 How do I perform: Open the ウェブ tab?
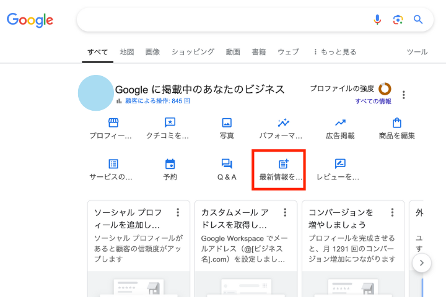[x=288, y=52]
